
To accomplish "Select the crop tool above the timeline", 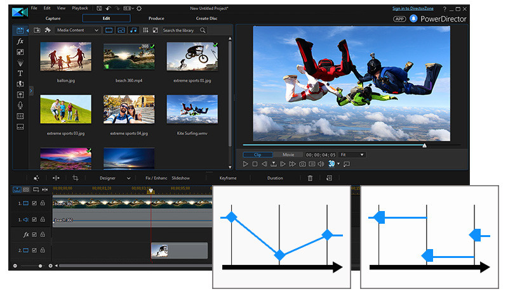I will [76, 178].
